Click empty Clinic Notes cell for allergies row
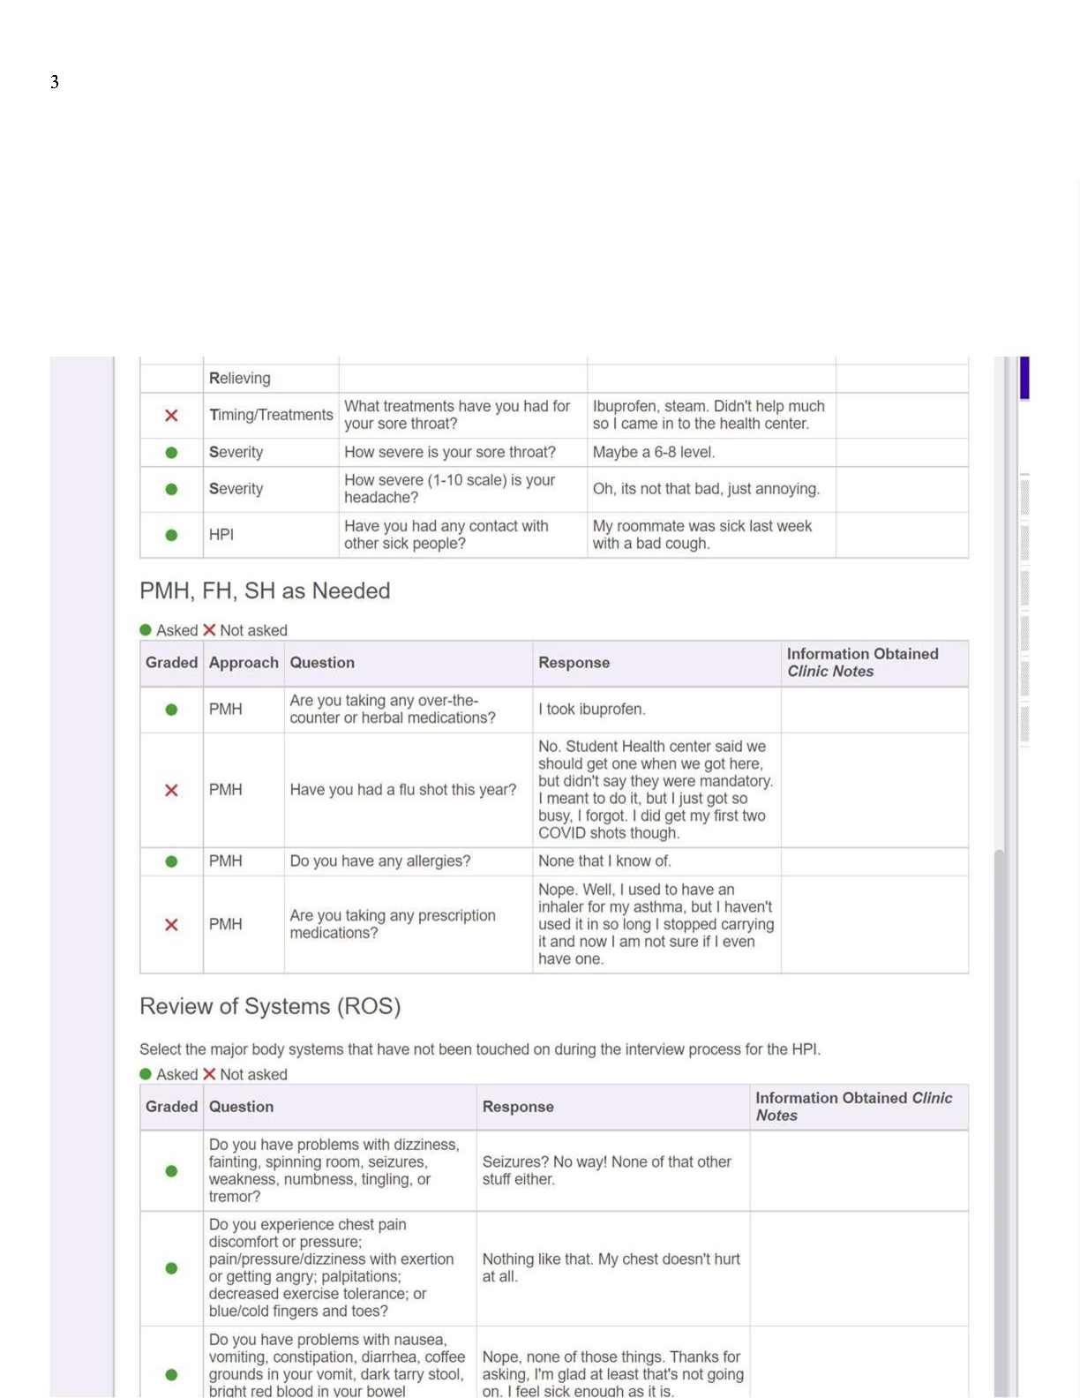The image size is (1080, 1398). (x=874, y=861)
